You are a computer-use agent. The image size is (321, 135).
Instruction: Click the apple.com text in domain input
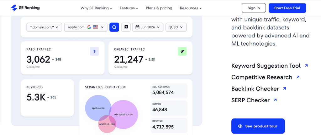(x=76, y=27)
